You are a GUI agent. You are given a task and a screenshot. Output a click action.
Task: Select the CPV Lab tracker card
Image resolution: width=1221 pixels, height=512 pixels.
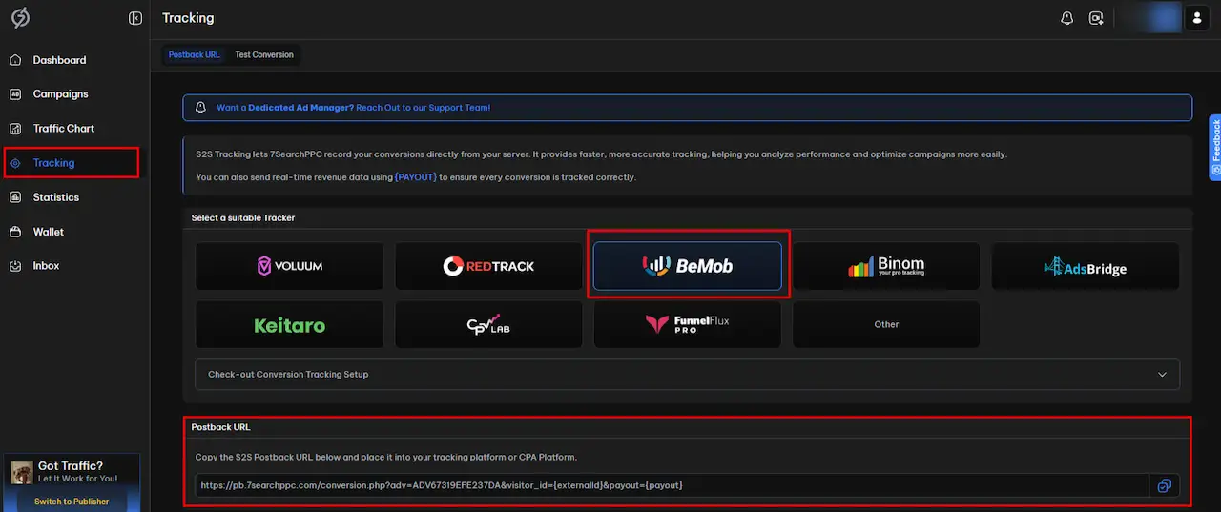(488, 325)
